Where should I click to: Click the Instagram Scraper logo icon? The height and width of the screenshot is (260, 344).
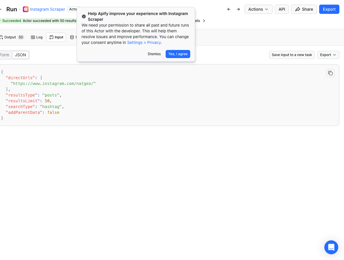click(26, 9)
